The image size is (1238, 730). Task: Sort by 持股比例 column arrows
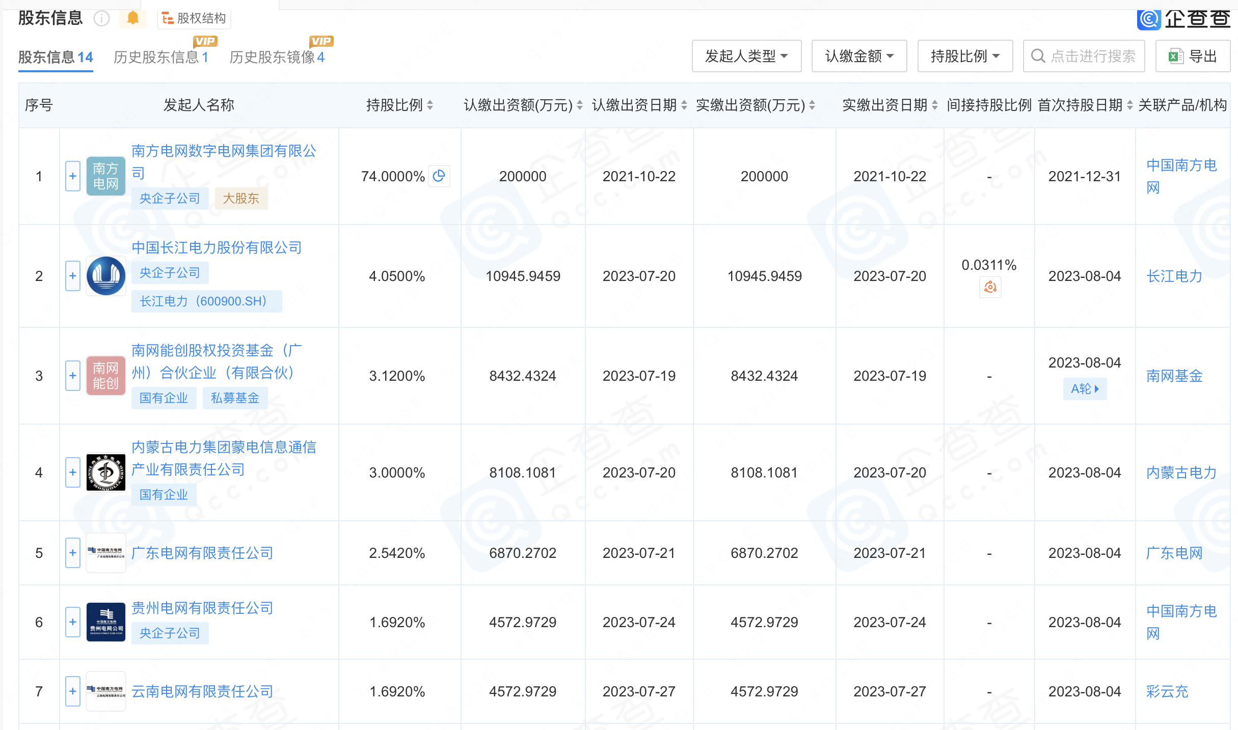tap(430, 105)
